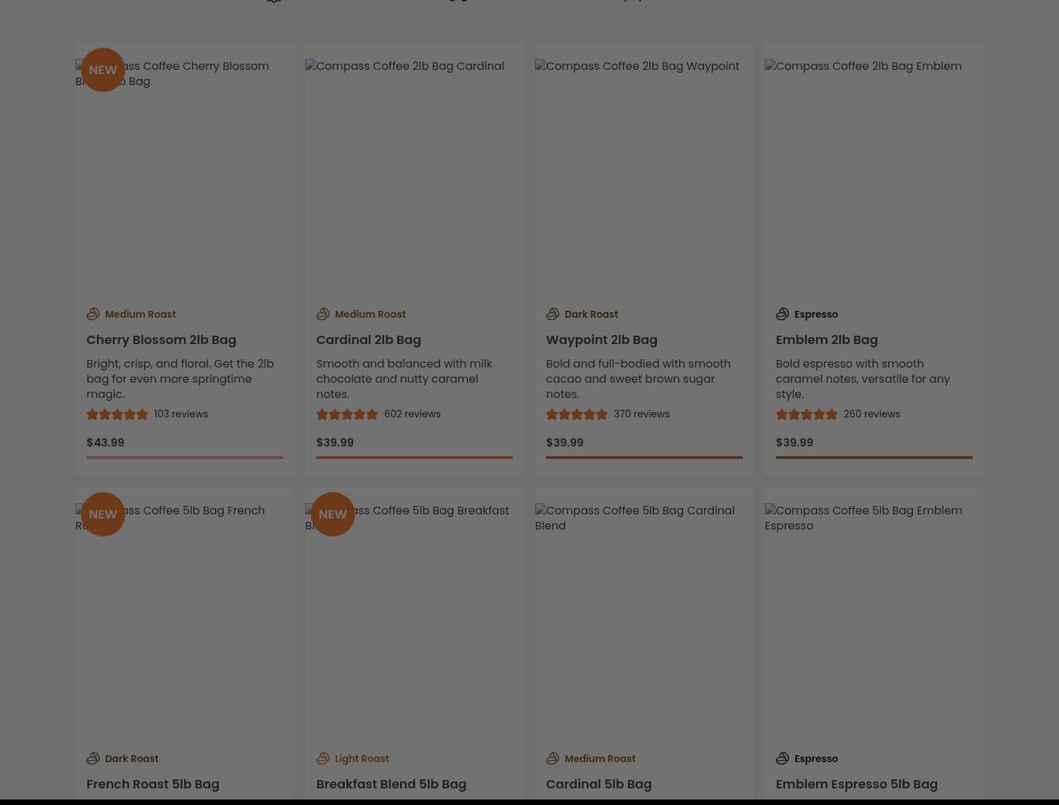Click the NEW badge on Cherry Blossom 2lb Bag

[x=103, y=70]
